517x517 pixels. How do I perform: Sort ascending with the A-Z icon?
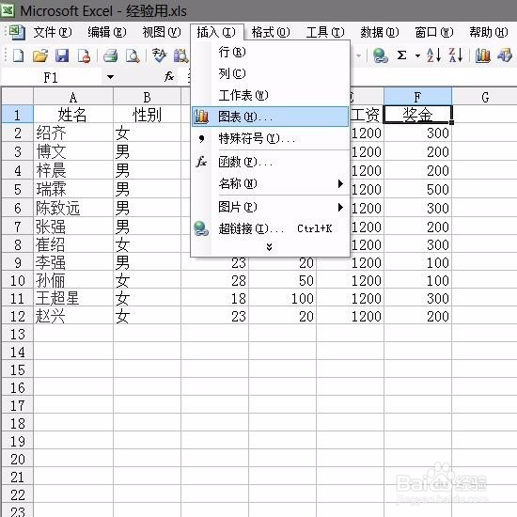pyautogui.click(x=433, y=55)
